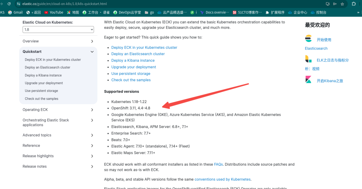Click the OpenShift 3.11, 4.4-4.8 list item
Viewport: 362px width, 189px height.
[x=131, y=108]
